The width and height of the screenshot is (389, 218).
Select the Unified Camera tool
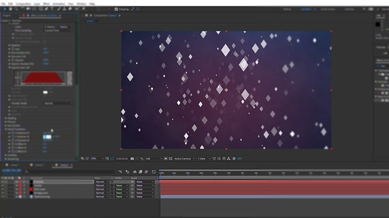click(28, 9)
